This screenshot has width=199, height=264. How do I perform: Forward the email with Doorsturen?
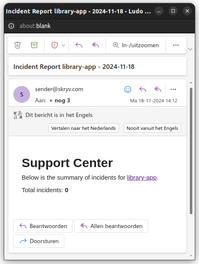[39, 241]
